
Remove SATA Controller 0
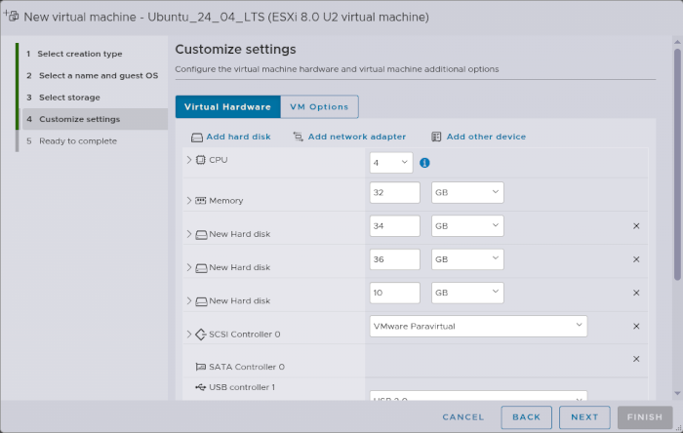pos(636,359)
